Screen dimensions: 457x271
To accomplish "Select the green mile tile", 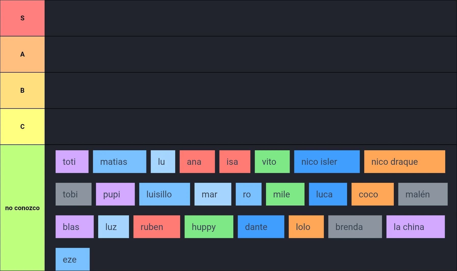I will pyautogui.click(x=285, y=194).
